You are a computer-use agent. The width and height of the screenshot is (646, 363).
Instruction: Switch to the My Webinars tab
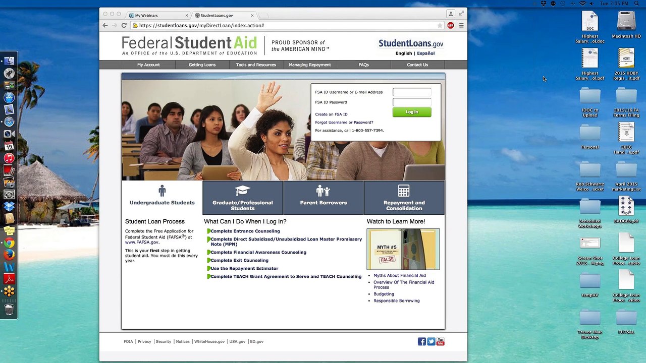pos(157,15)
